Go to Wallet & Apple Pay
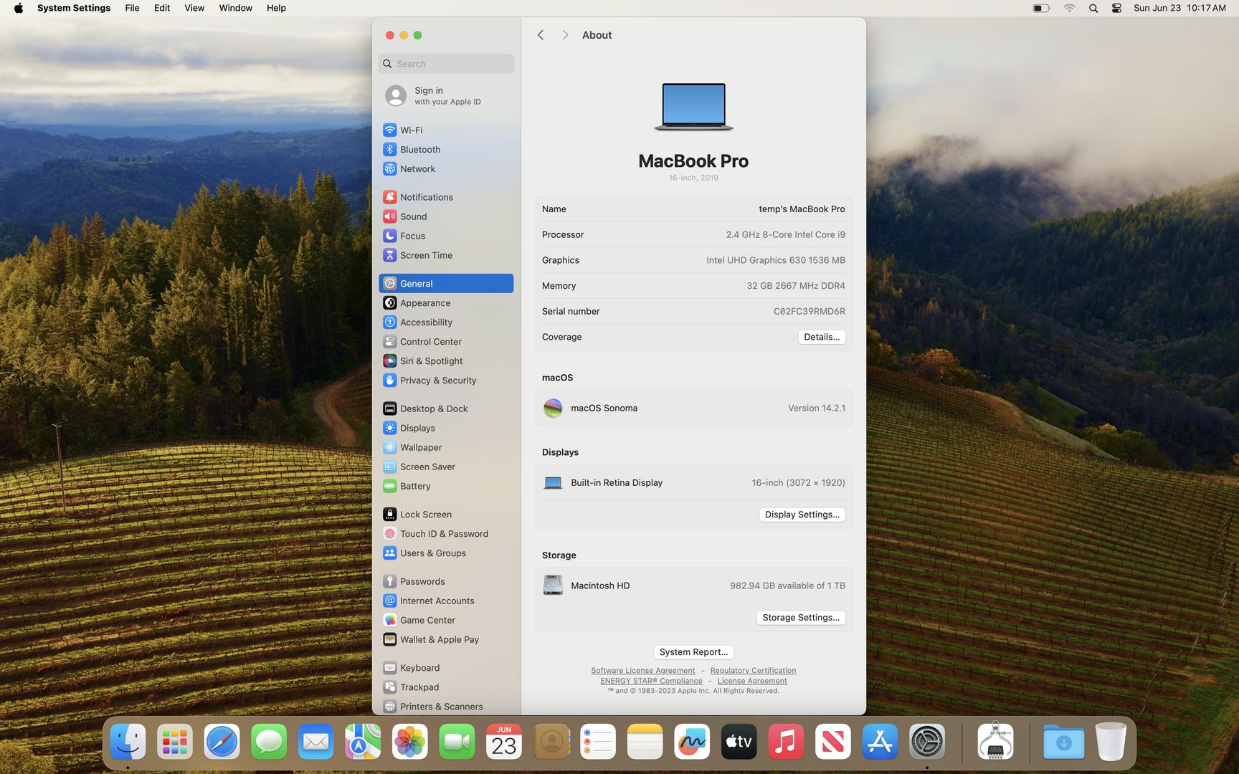This screenshot has height=774, width=1239. (x=446, y=639)
